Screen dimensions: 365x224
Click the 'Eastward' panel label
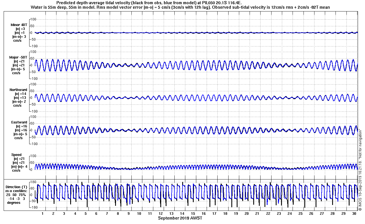(x=19, y=122)
